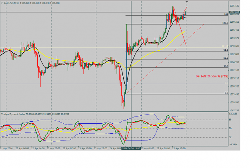The width and height of the screenshot is (250, 168).
Task: Click the 1290.685 price scale value
Action: click(234, 46)
